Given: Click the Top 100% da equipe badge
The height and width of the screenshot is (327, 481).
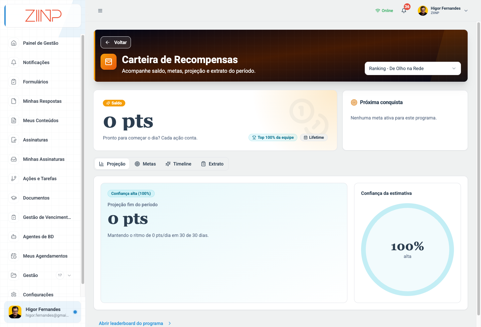Looking at the screenshot, I should (273, 137).
